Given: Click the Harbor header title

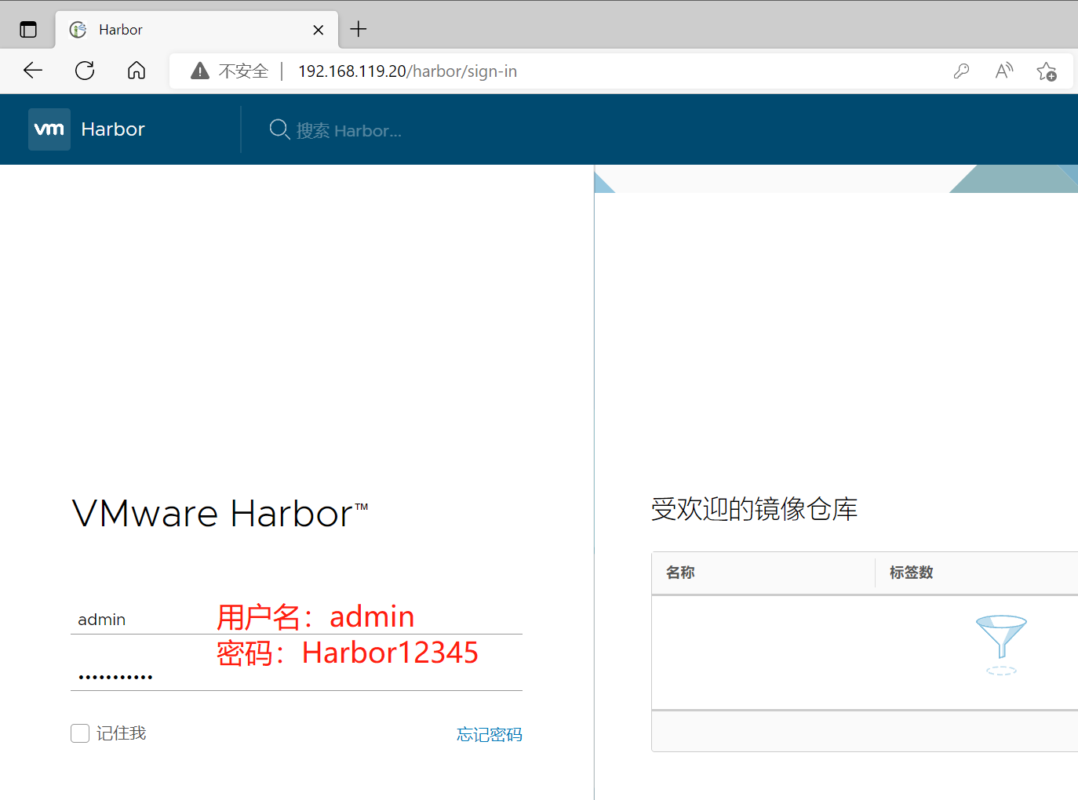Looking at the screenshot, I should click(113, 129).
